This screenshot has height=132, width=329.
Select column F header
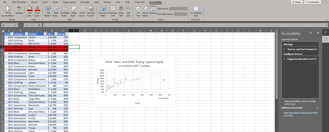(x=74, y=31)
